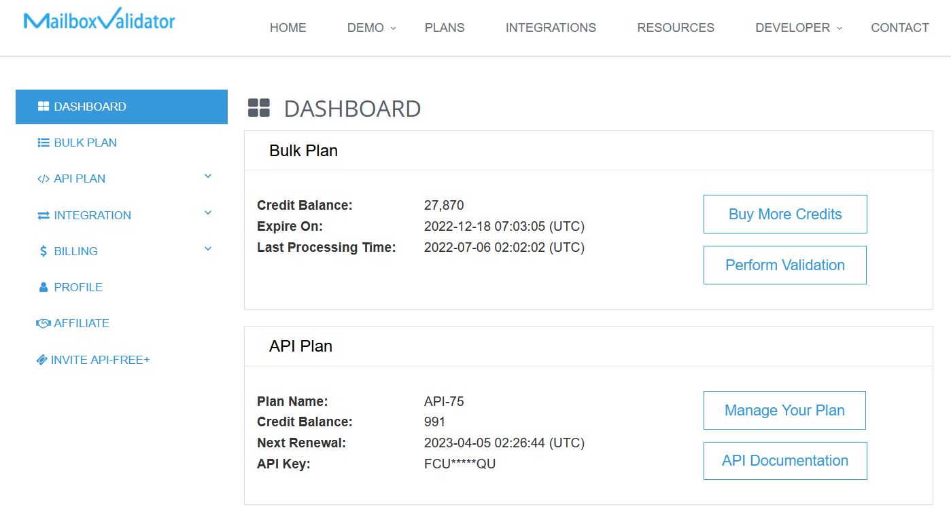Click the grid icon beside Dashboard heading
Viewport: 951px width, 522px height.
tap(259, 107)
